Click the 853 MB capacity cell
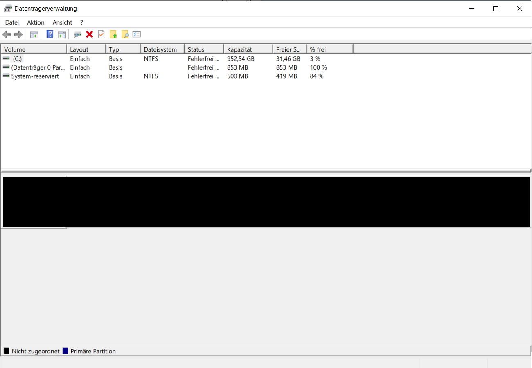 pyautogui.click(x=237, y=67)
